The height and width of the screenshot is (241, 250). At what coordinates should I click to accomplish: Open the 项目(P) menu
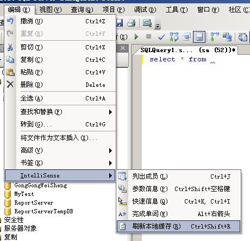(x=114, y=10)
